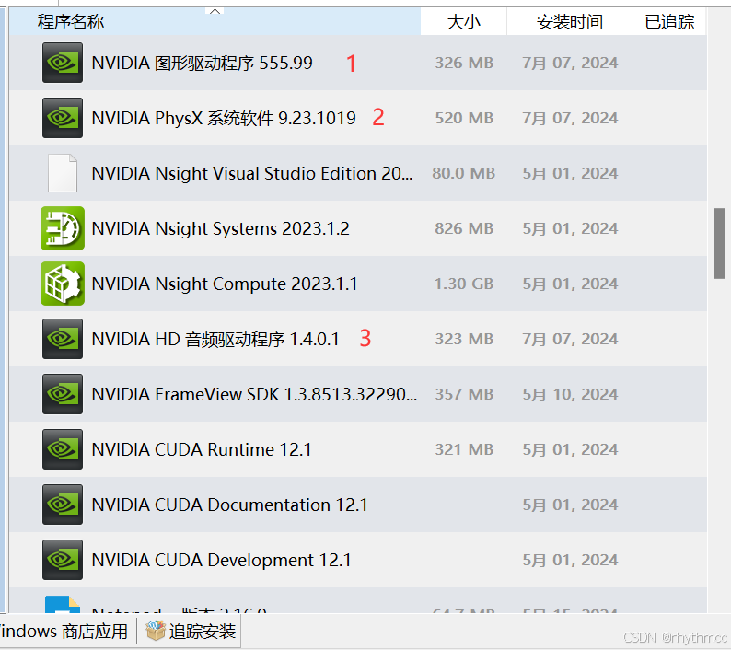This screenshot has width=731, height=650.
Task: Click the NVIDIA CUDA Documentation 12.1 icon
Action: point(63,505)
